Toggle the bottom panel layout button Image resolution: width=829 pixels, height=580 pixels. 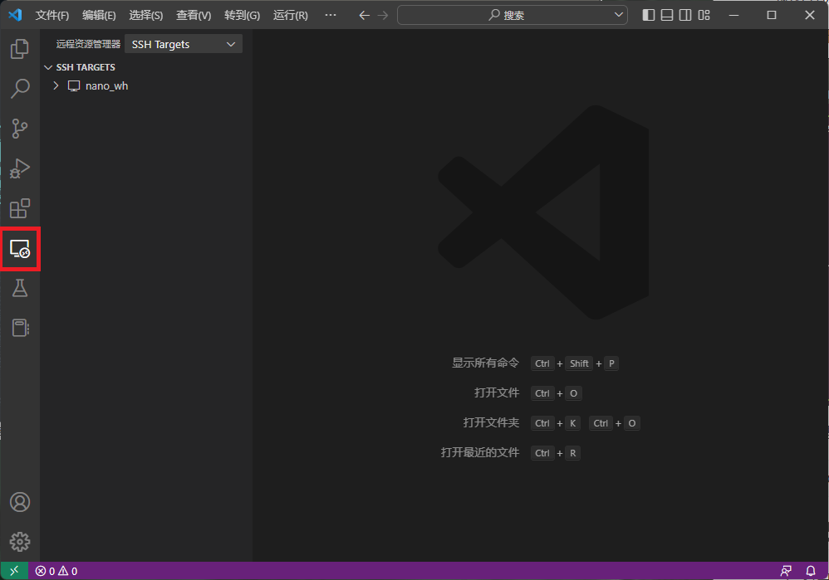pos(667,15)
